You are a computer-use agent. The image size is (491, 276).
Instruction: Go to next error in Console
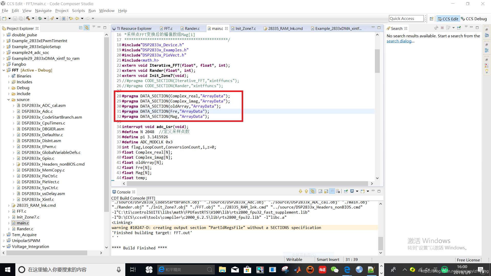[300, 191]
